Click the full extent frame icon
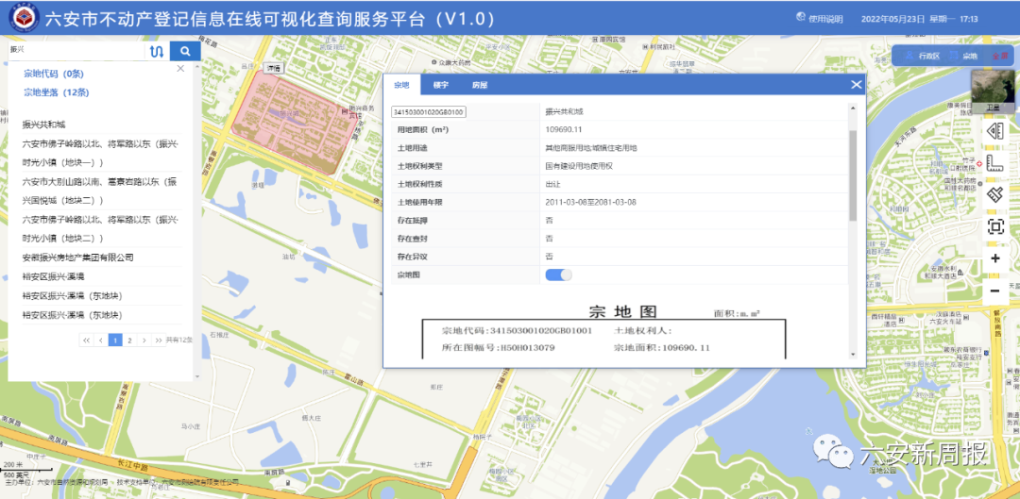1020x499 pixels. (x=995, y=226)
